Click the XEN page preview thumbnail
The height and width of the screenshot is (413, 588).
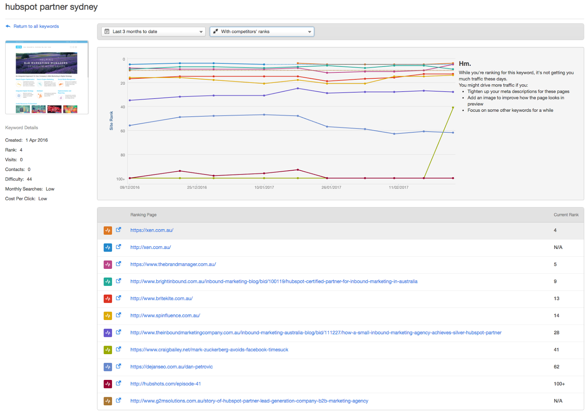click(x=47, y=77)
